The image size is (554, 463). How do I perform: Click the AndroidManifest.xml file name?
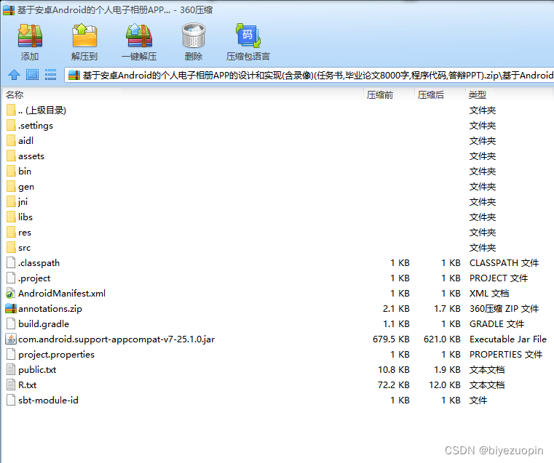click(x=62, y=294)
